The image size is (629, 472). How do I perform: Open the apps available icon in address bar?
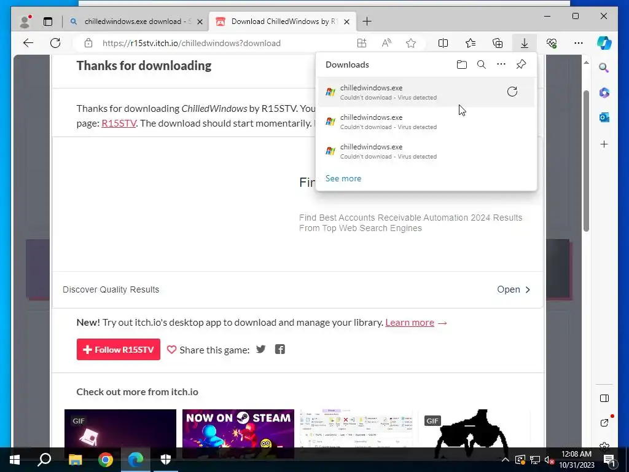click(361, 43)
